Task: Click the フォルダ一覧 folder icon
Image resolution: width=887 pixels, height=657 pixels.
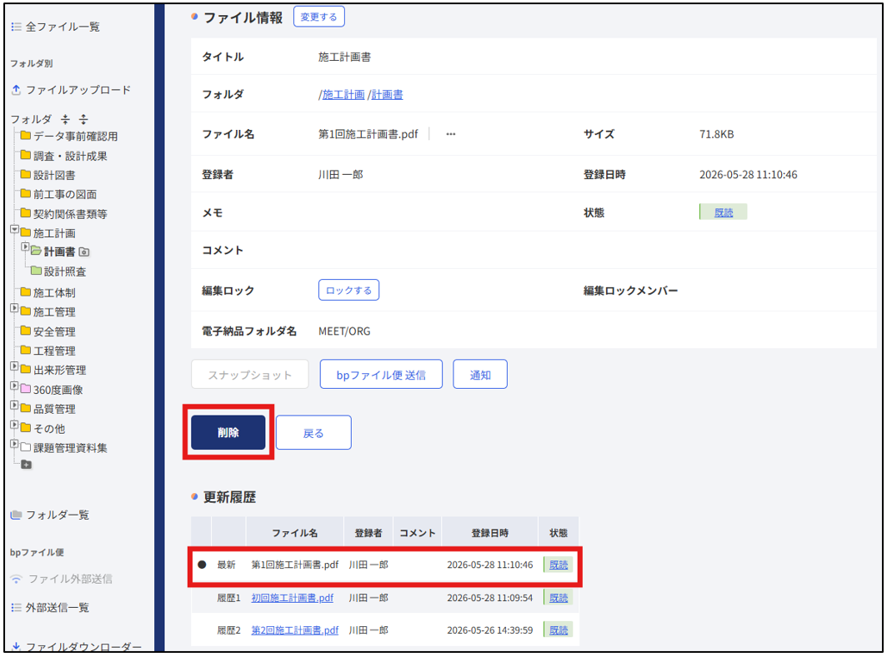Action: (x=17, y=515)
